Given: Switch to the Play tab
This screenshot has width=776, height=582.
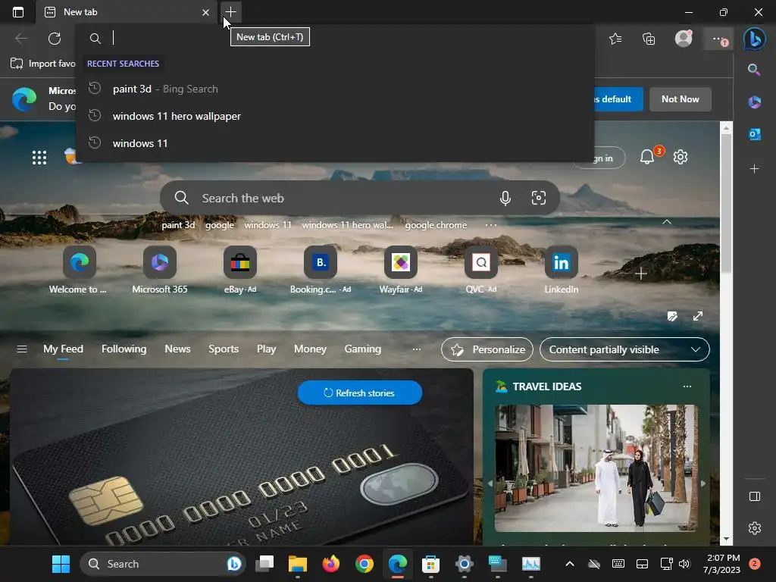Looking at the screenshot, I should click(x=266, y=349).
